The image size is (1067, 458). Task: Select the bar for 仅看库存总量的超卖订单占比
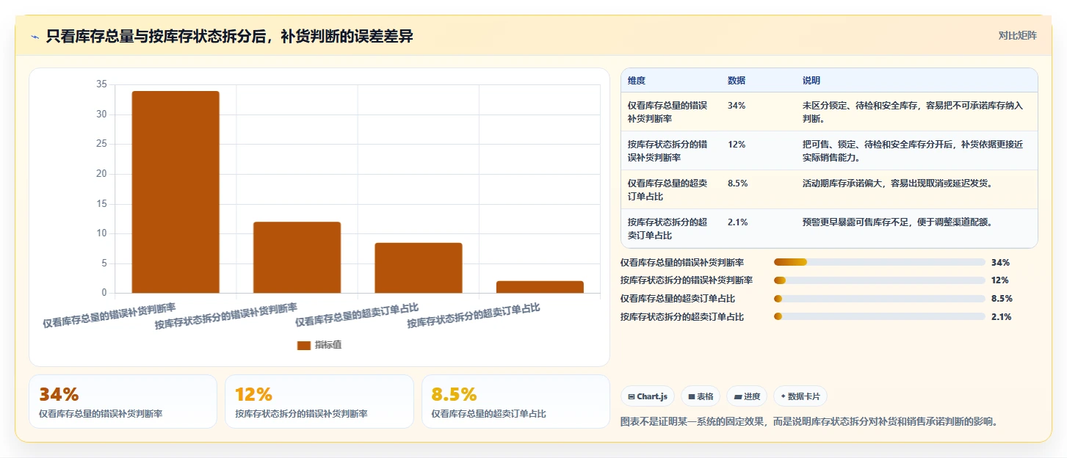pyautogui.click(x=419, y=268)
